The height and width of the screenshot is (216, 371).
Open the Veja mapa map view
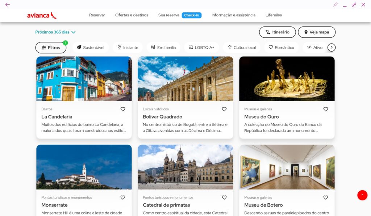tap(316, 32)
